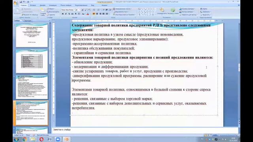
Task: Open Заменить replace dropdown
Action: pos(206,12)
